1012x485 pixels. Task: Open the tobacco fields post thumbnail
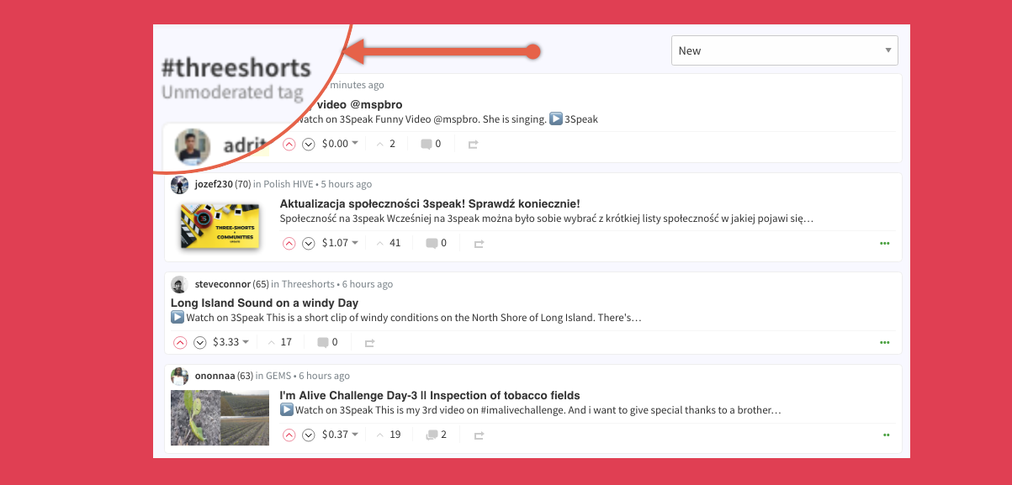[x=220, y=417]
